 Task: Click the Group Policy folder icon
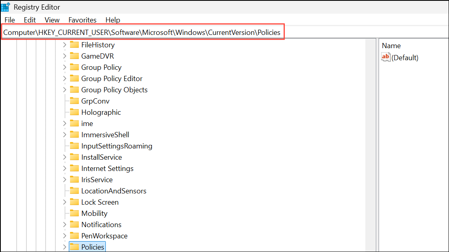tap(74, 67)
